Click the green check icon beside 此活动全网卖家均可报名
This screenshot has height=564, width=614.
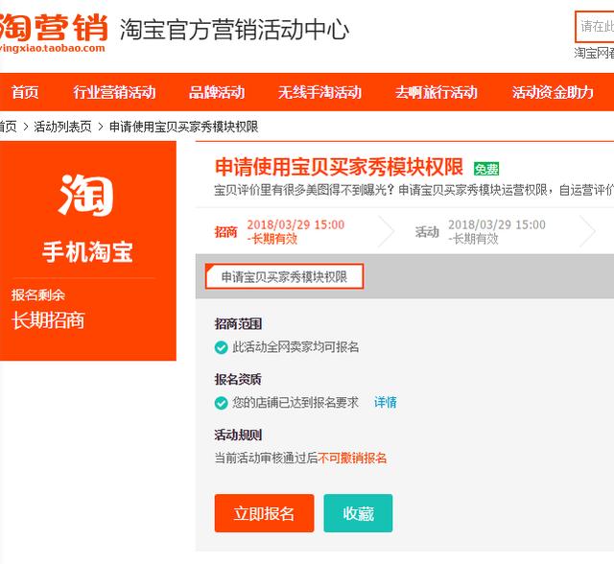(222, 347)
